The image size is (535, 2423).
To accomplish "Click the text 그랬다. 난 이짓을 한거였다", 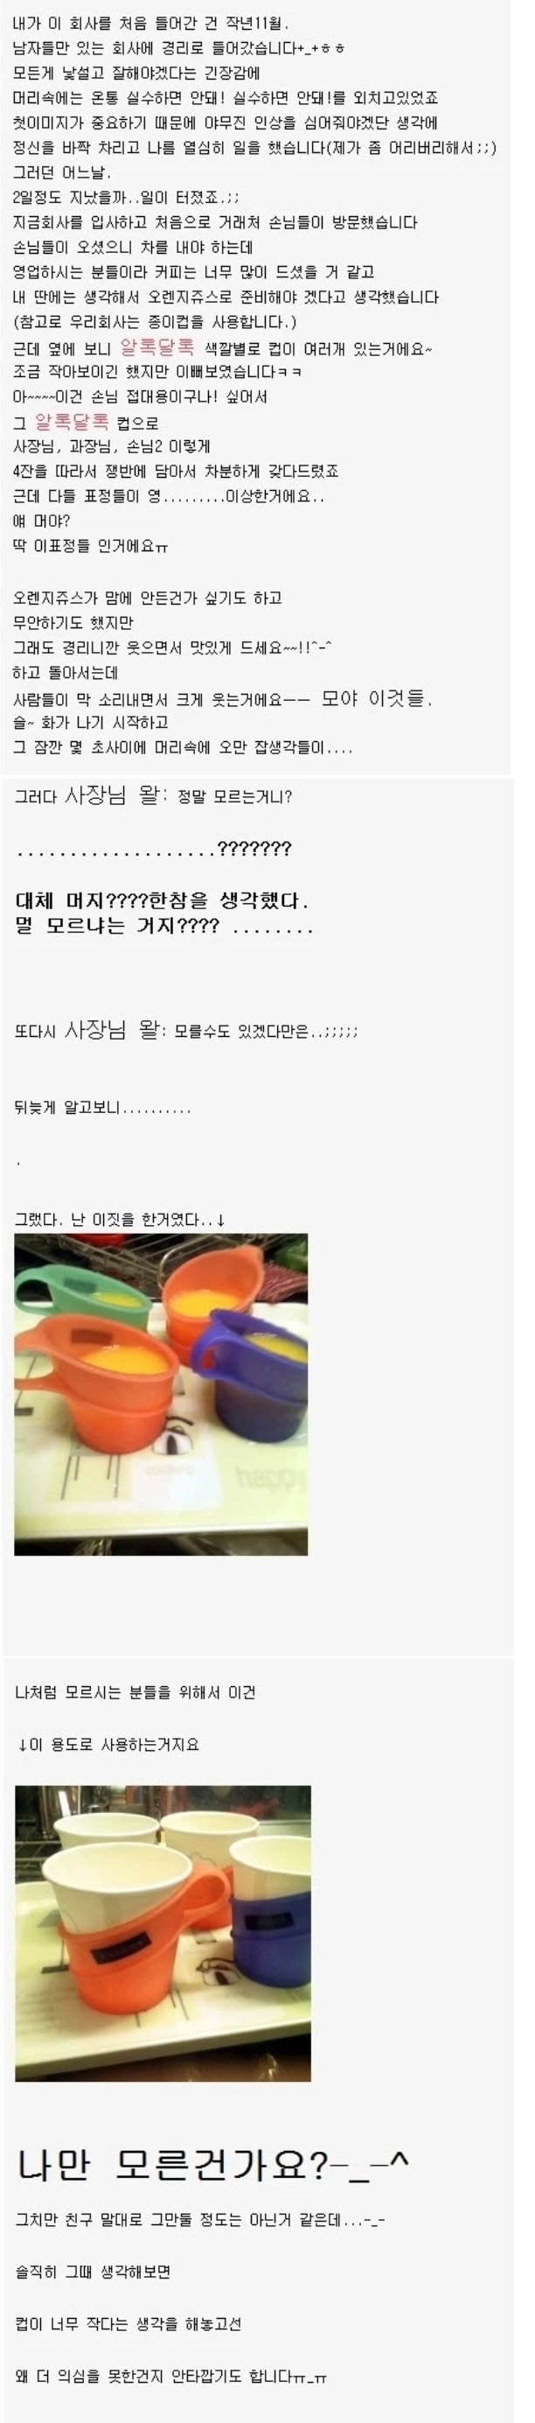I will [x=120, y=1219].
